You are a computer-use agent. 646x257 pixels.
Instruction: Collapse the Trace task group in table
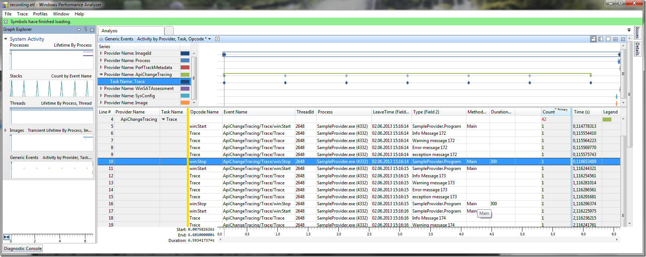(163, 119)
